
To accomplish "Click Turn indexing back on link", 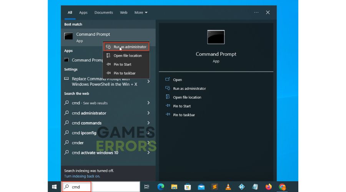I will (x=82, y=176).
